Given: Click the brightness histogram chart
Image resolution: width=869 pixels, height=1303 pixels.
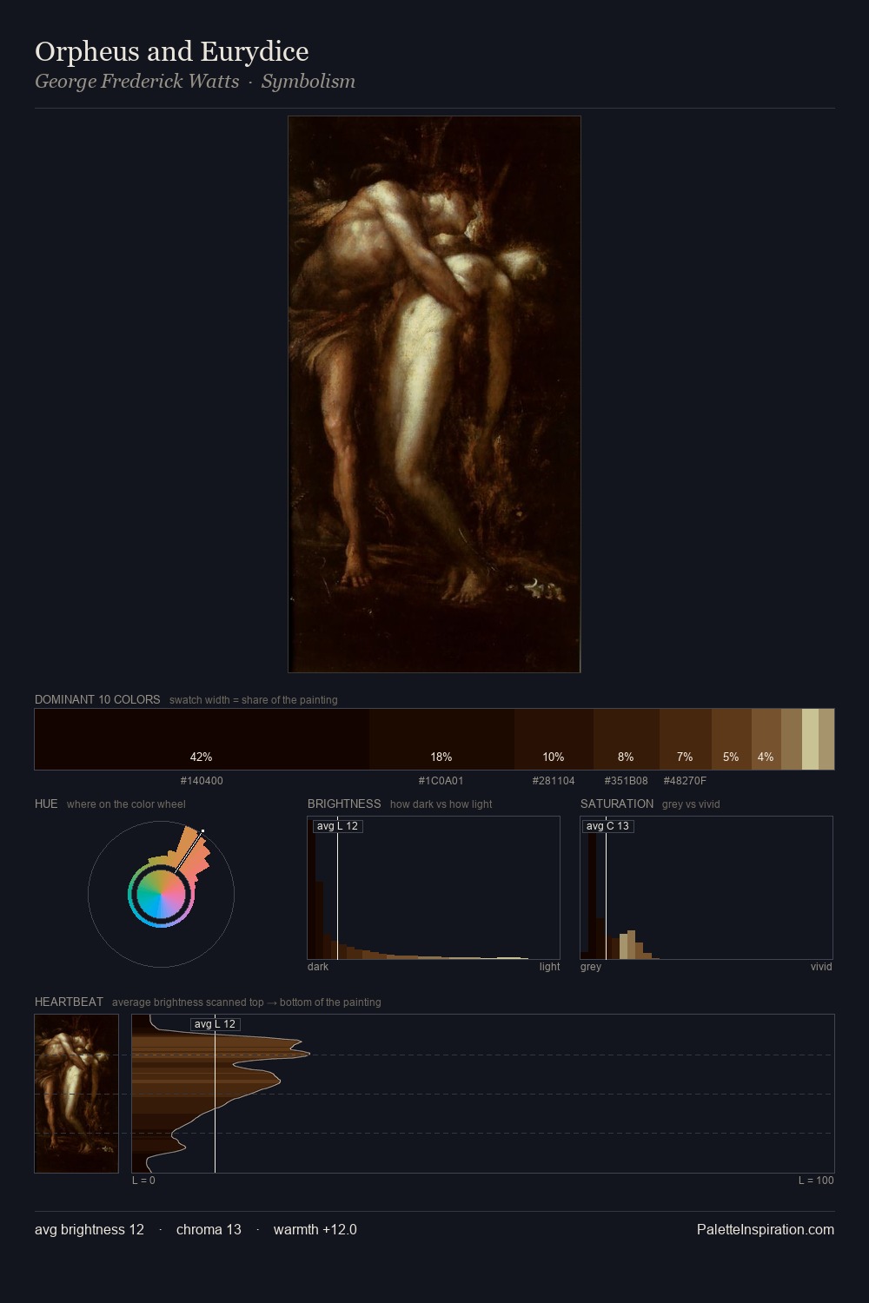Looking at the screenshot, I should (x=434, y=888).
